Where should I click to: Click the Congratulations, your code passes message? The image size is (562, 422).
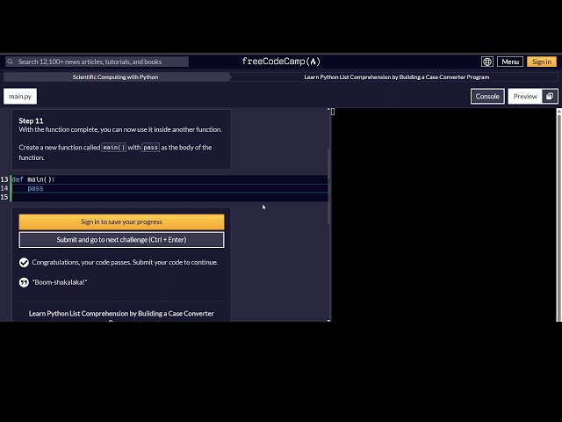point(125,262)
